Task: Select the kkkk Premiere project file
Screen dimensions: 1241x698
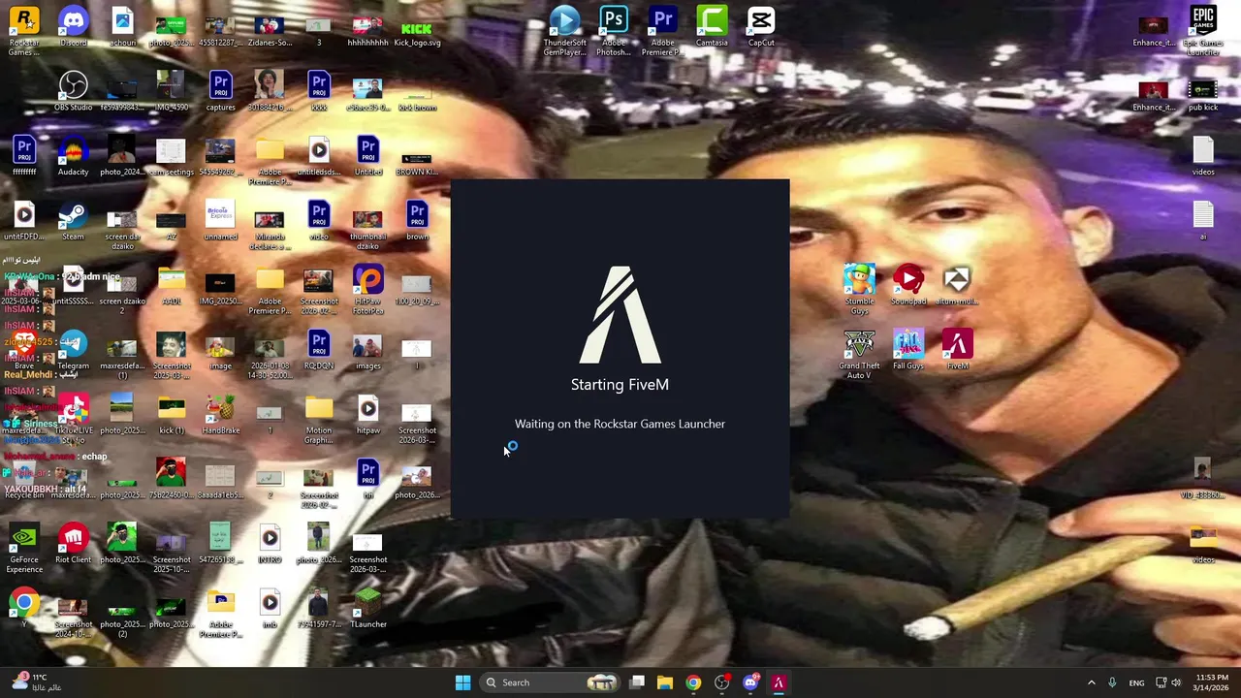Action: pos(319,92)
